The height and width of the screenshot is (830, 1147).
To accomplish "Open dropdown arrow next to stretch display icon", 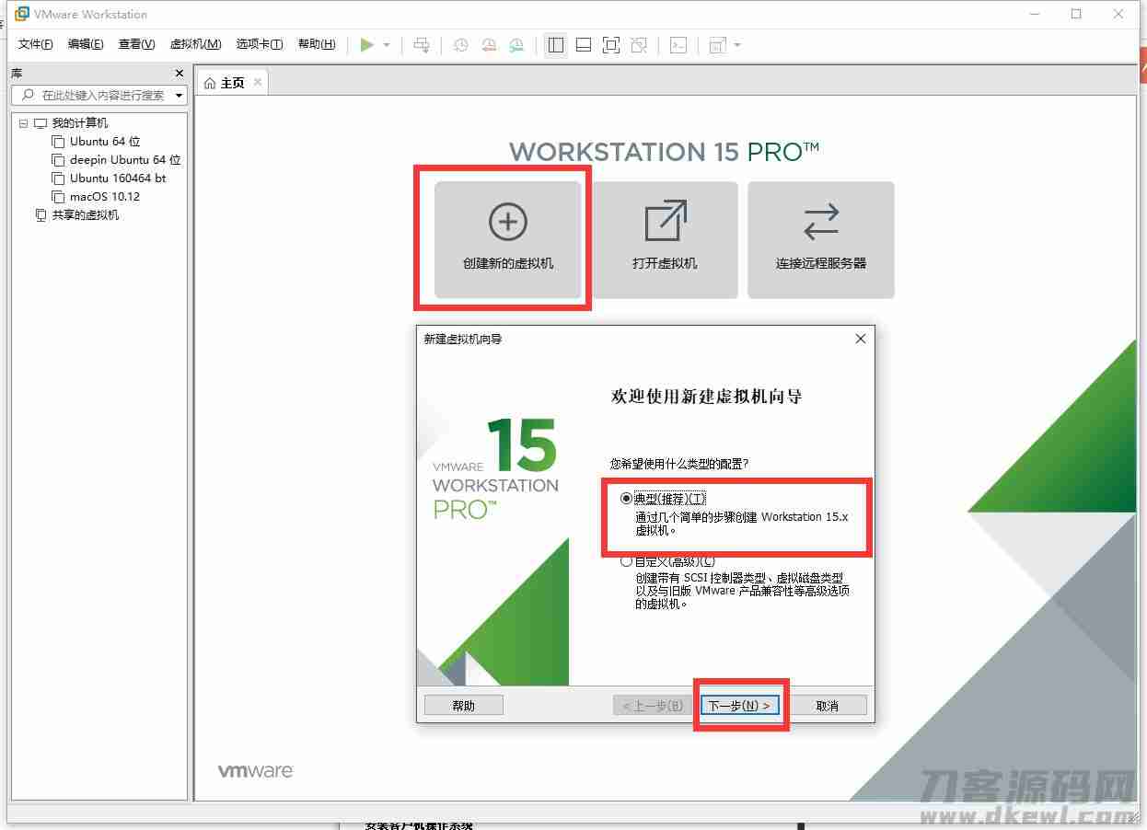I will pyautogui.click(x=737, y=45).
